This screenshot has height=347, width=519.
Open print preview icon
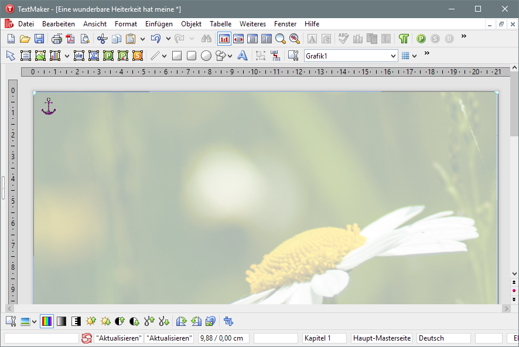(x=85, y=39)
